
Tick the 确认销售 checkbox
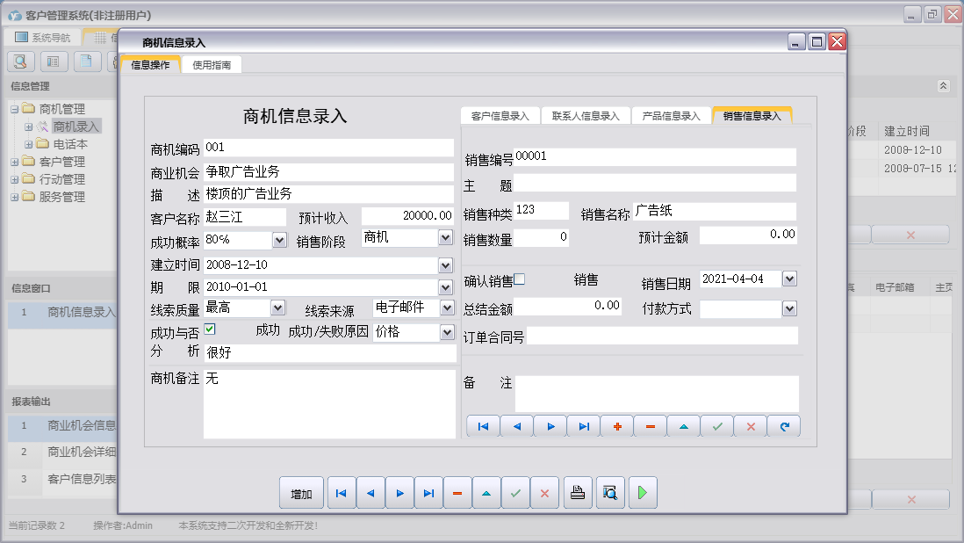(x=520, y=279)
